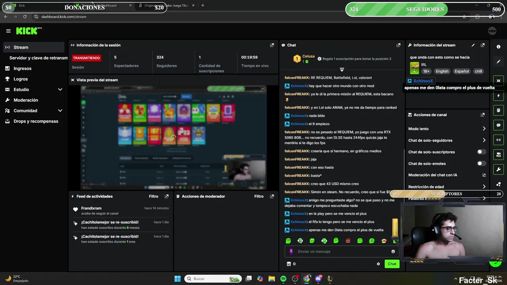Toggle chat bubble widget in right toolbar
Viewport: 507px width, 285px height.
click(498, 125)
